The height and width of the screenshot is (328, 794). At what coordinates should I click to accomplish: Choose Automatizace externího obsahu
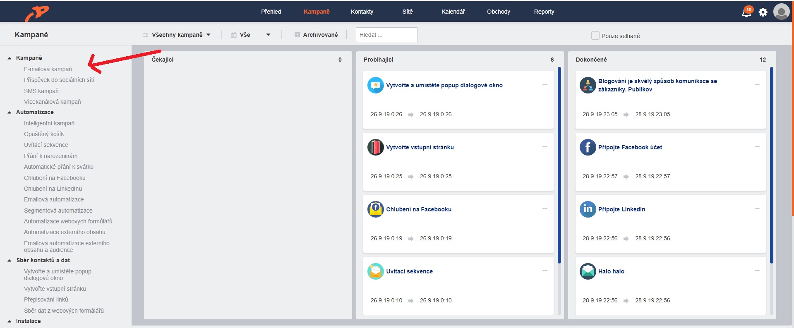65,232
